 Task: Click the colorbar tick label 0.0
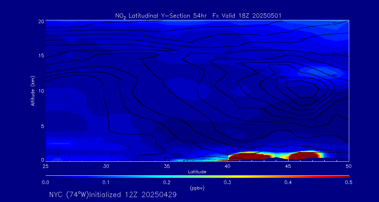point(45,183)
